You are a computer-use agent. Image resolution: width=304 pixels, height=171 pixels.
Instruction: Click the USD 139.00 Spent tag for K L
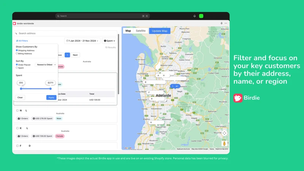[42, 136]
